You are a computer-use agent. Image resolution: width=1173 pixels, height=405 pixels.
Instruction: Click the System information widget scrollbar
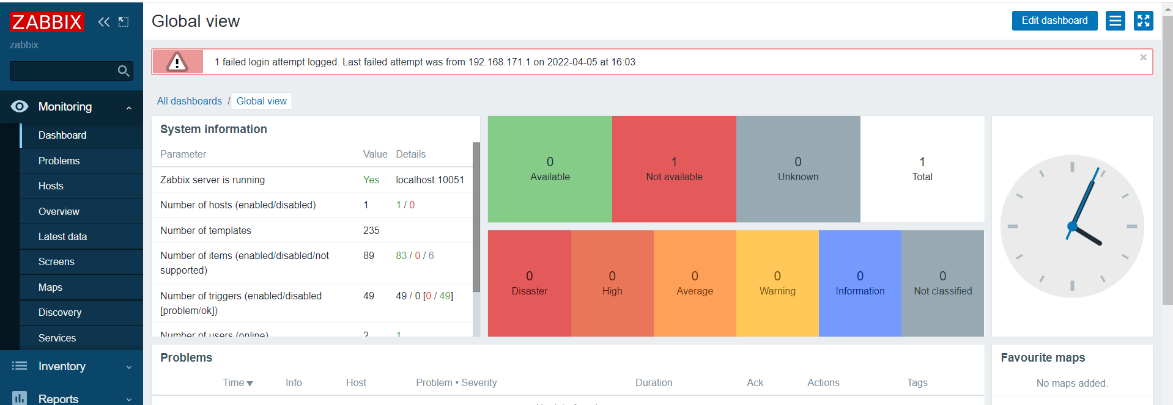tap(476, 217)
